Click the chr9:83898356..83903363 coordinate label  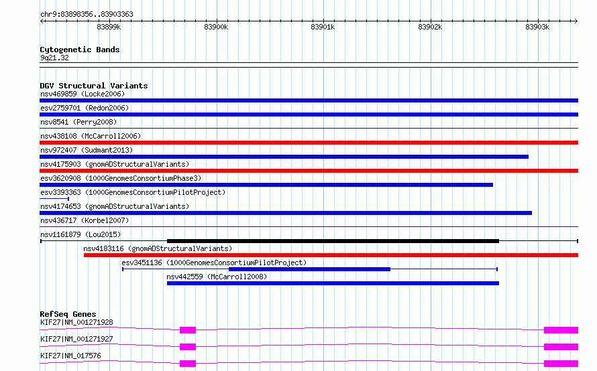click(x=87, y=15)
